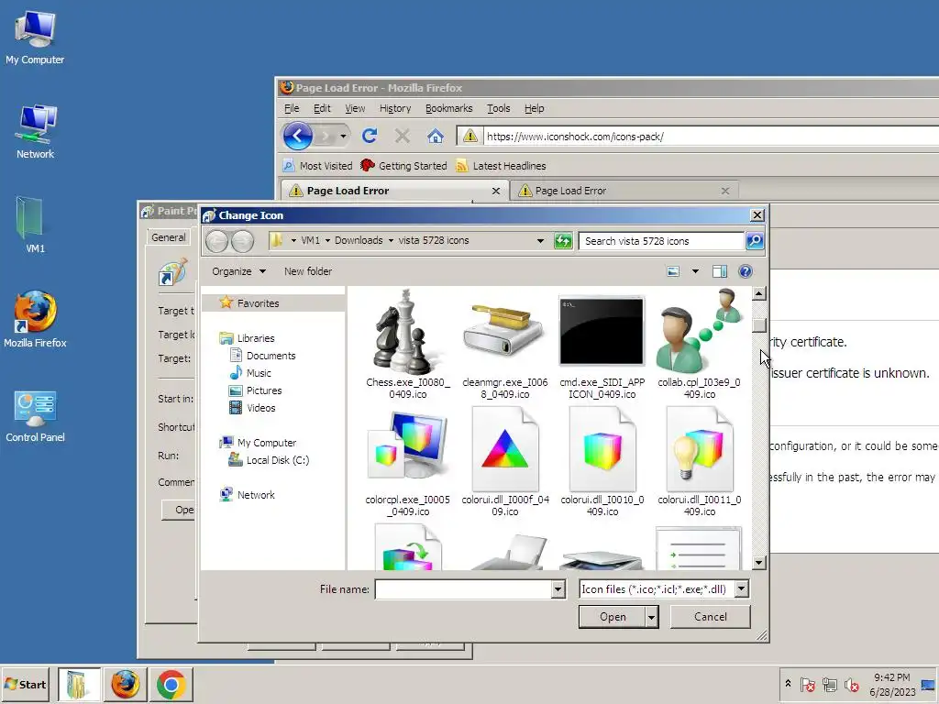Select the cmd.exe black console icon file

pyautogui.click(x=602, y=345)
